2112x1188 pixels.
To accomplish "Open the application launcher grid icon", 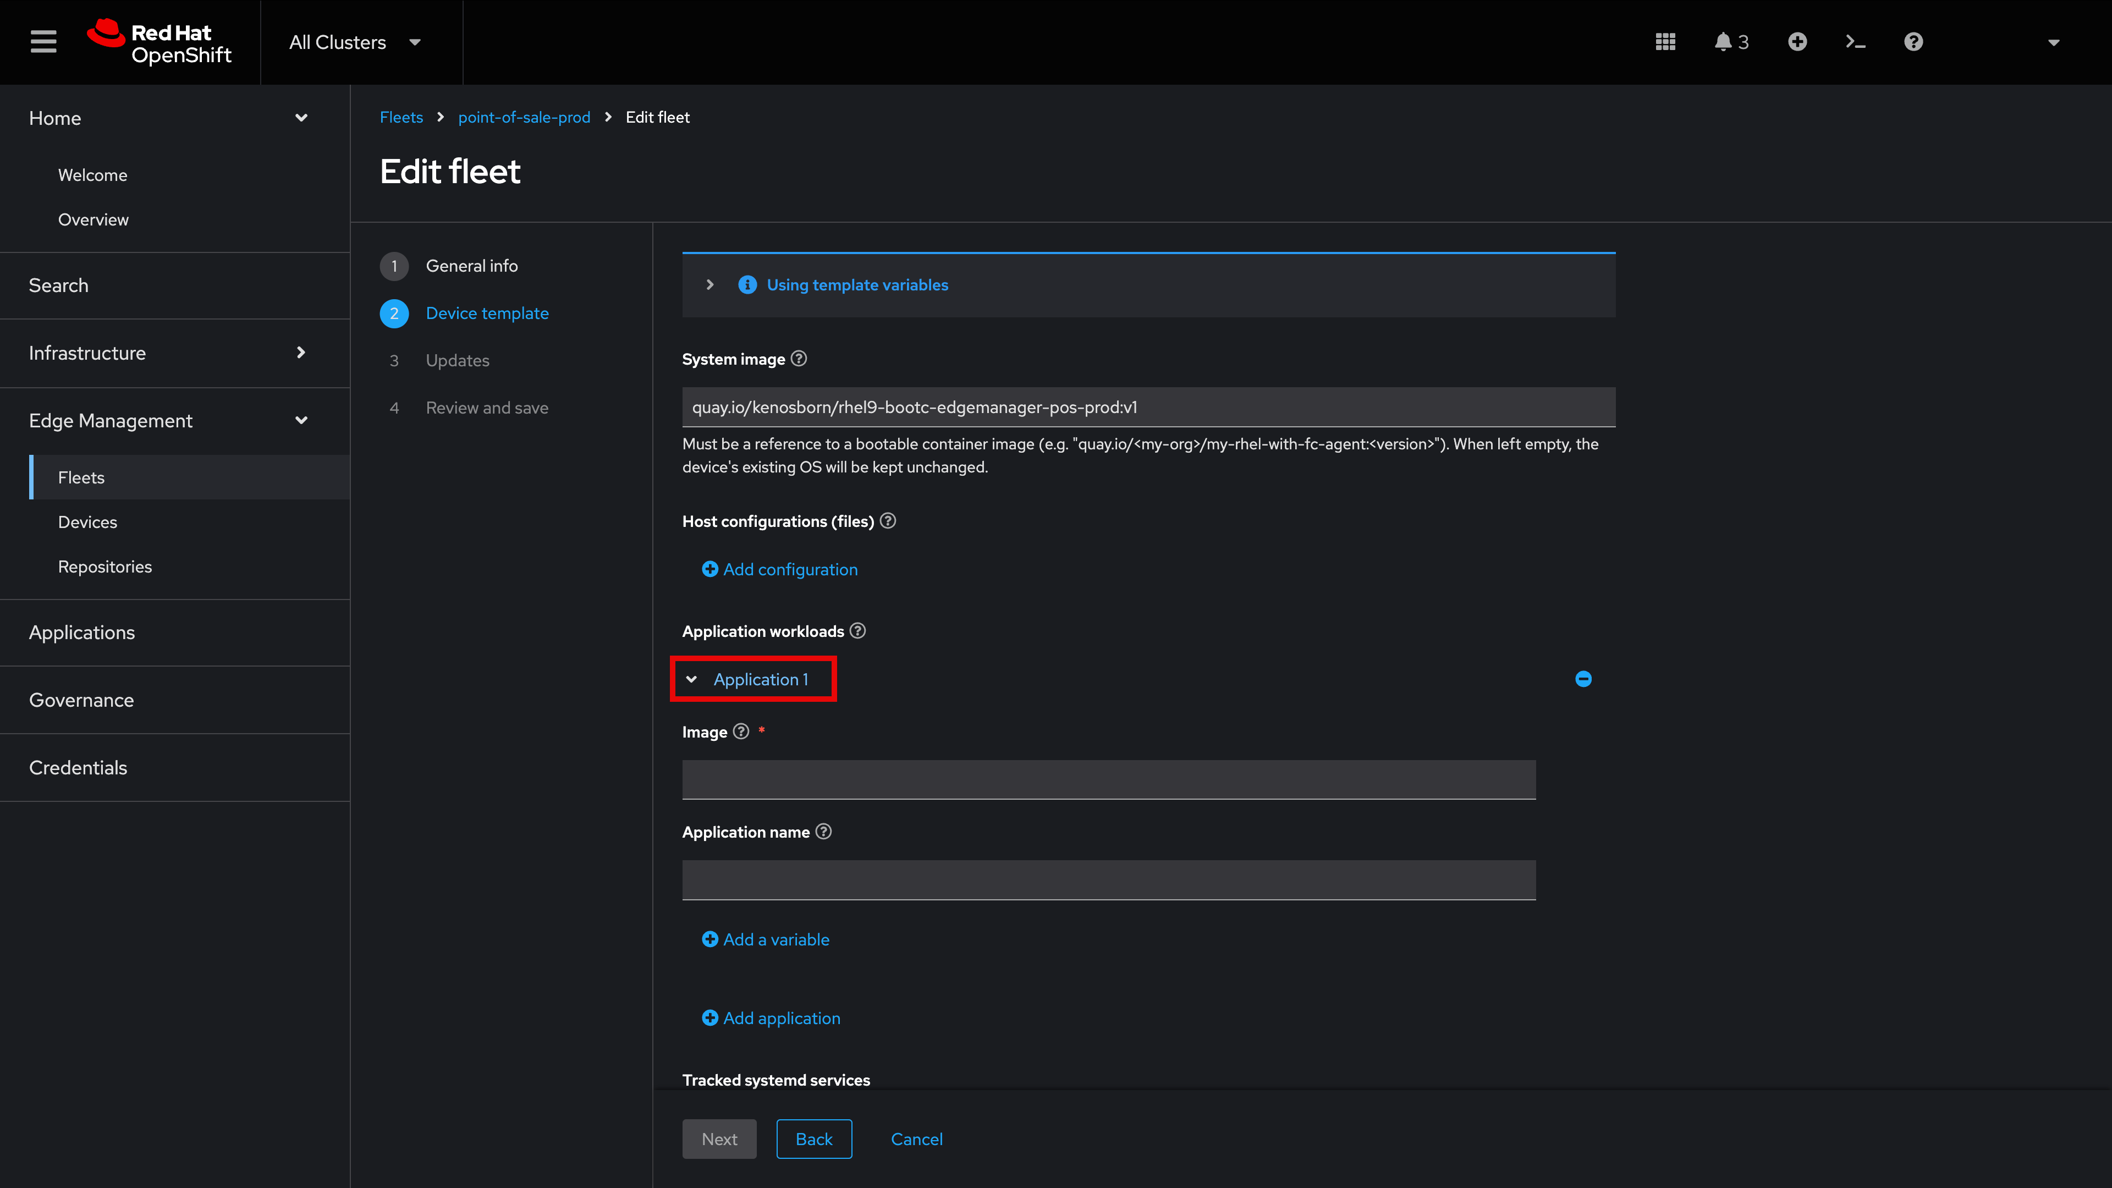I will (x=1665, y=42).
